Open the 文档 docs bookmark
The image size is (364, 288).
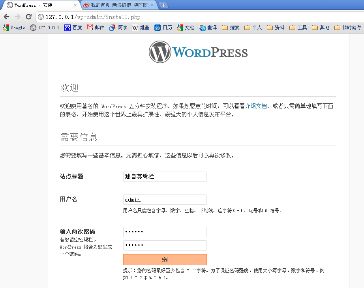186,28
